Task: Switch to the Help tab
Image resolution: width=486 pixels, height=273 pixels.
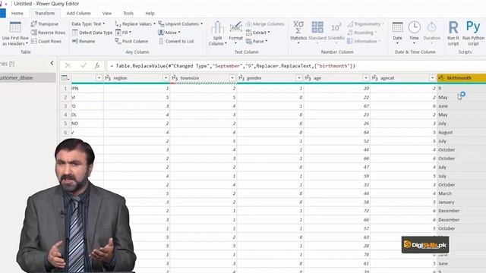Action: click(x=150, y=14)
